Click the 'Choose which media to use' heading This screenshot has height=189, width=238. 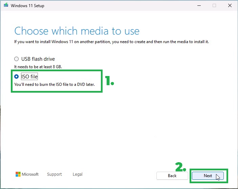coord(77,31)
